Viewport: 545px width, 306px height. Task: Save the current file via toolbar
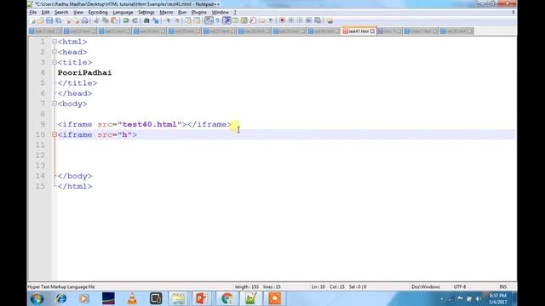tap(49, 20)
